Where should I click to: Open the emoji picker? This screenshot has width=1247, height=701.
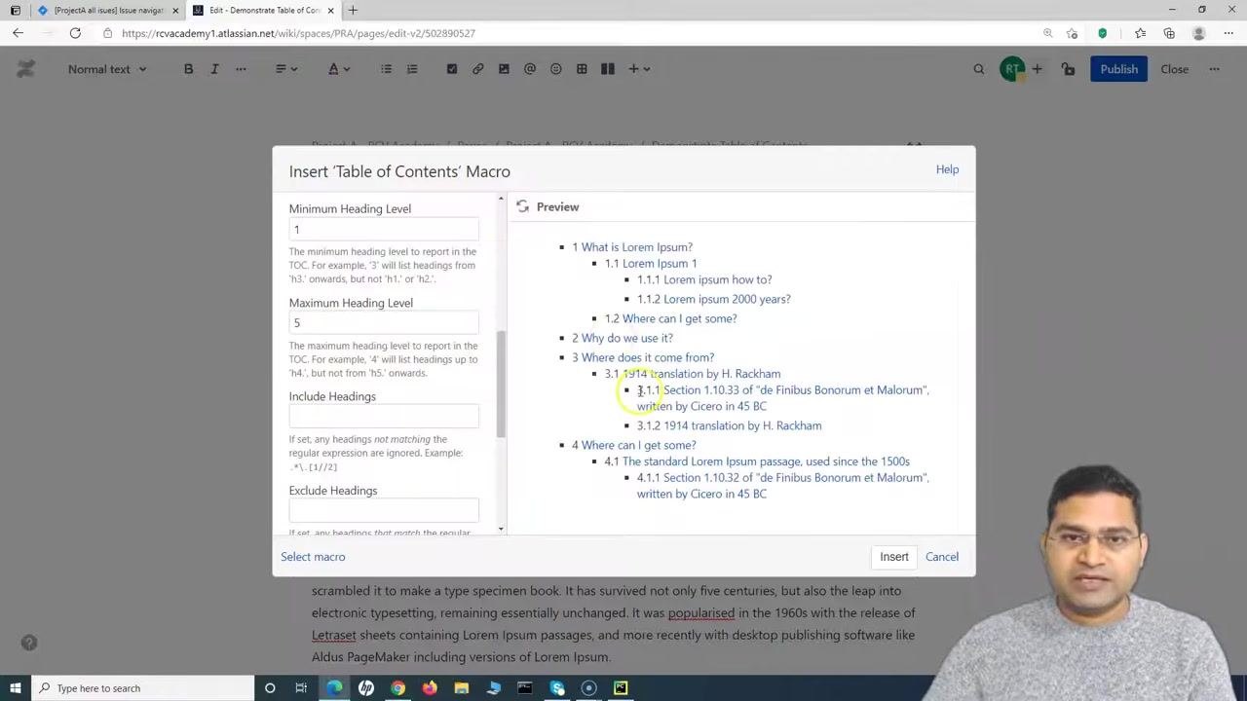[555, 69]
